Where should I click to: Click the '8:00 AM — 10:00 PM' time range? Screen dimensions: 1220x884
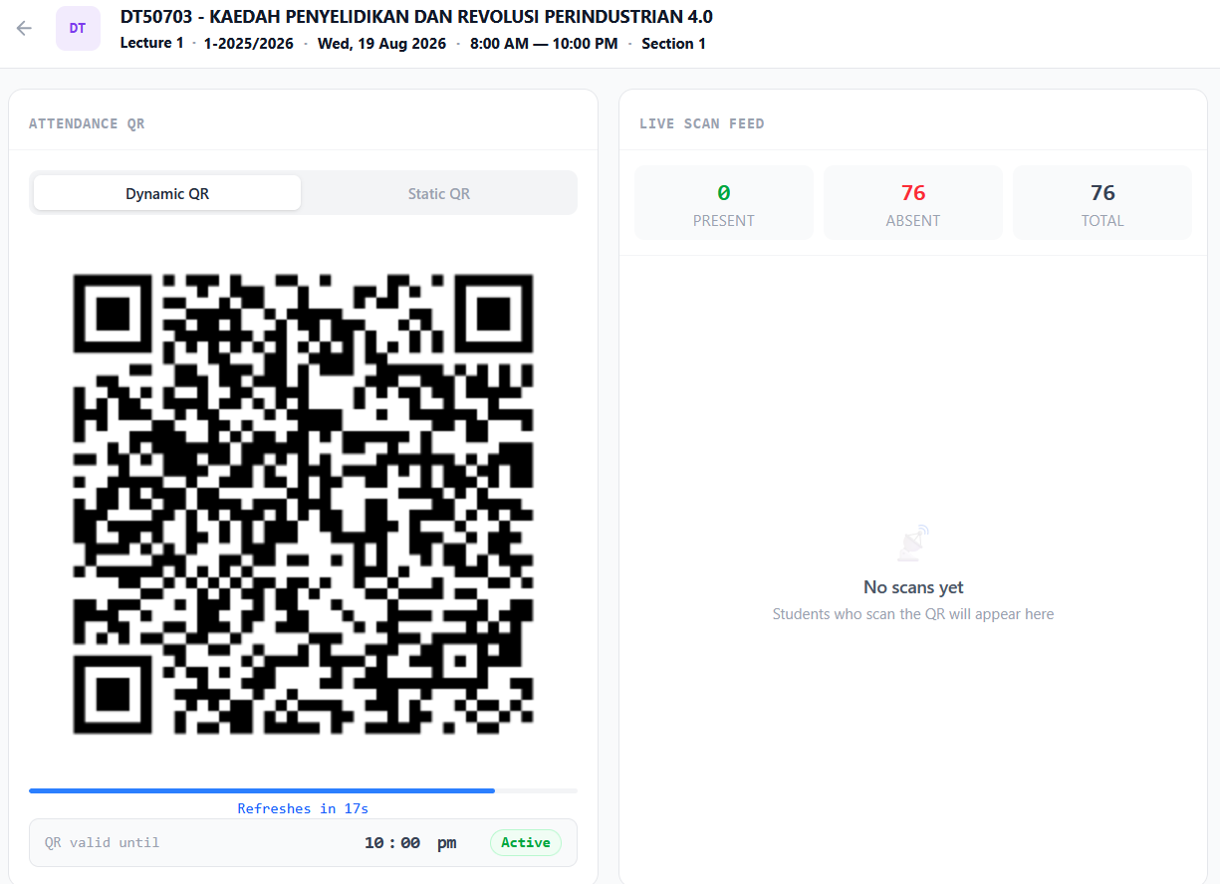tap(544, 44)
